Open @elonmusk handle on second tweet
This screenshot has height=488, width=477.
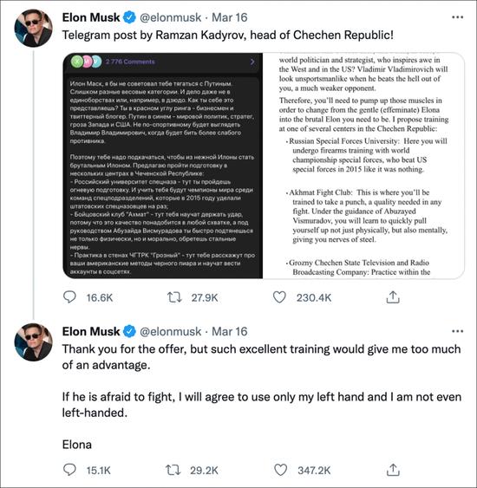tap(170, 331)
